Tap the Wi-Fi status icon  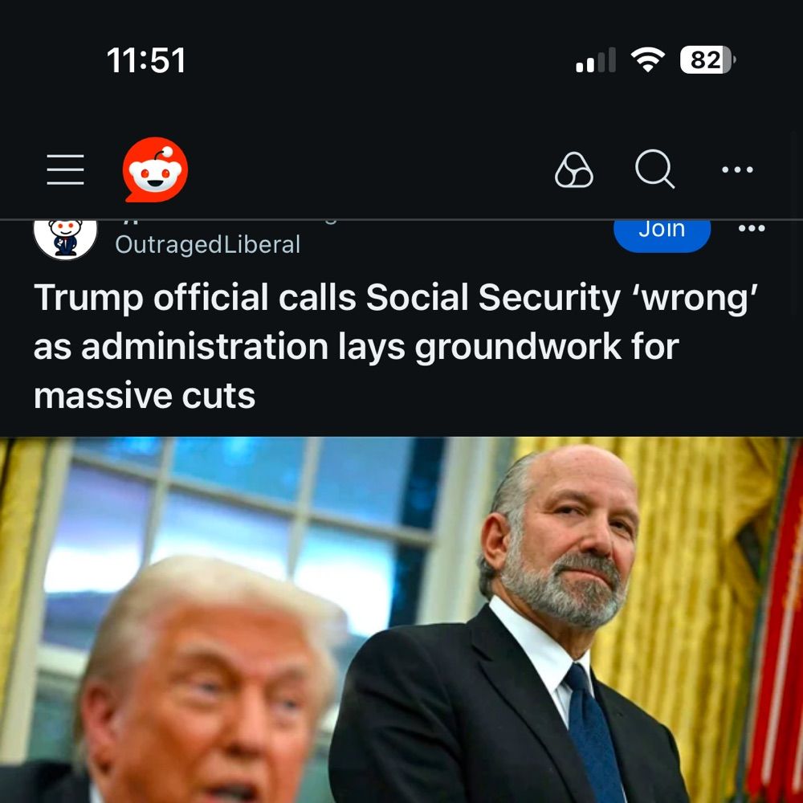point(648,60)
